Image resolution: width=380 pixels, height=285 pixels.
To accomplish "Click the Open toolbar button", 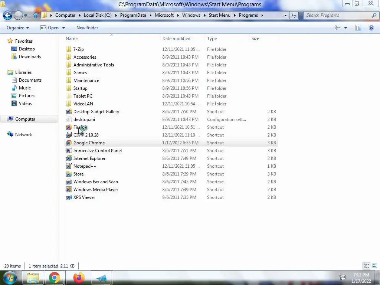I will (x=50, y=28).
